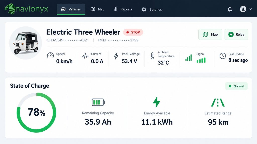Click the 0 km/h speed value

64,61
